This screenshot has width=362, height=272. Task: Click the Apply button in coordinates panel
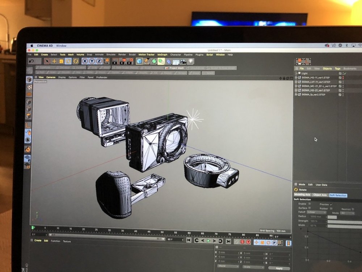click(x=279, y=268)
